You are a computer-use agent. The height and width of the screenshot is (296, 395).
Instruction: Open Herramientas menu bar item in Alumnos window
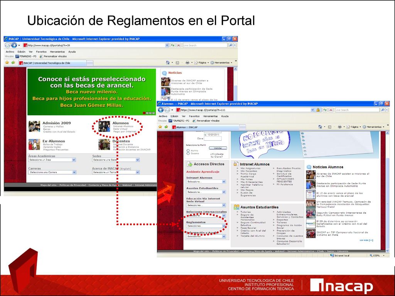(210, 116)
